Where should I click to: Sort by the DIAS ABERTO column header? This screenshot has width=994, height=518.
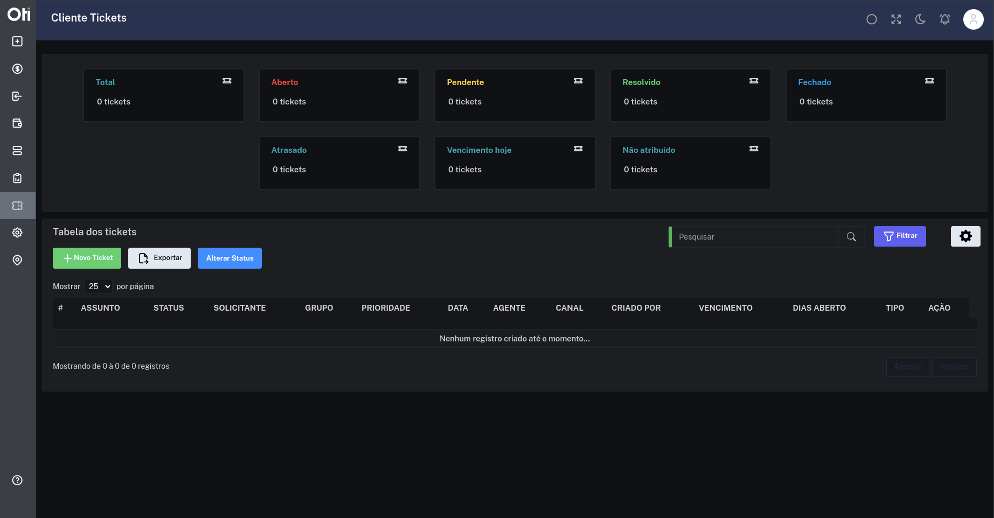pyautogui.click(x=819, y=308)
